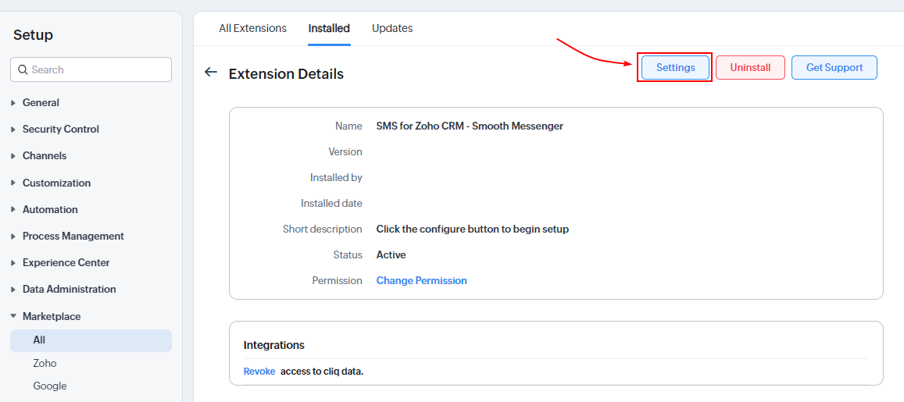The height and width of the screenshot is (402, 904).
Task: Click the magnifier icon in Setup search
Action: pyautogui.click(x=23, y=69)
